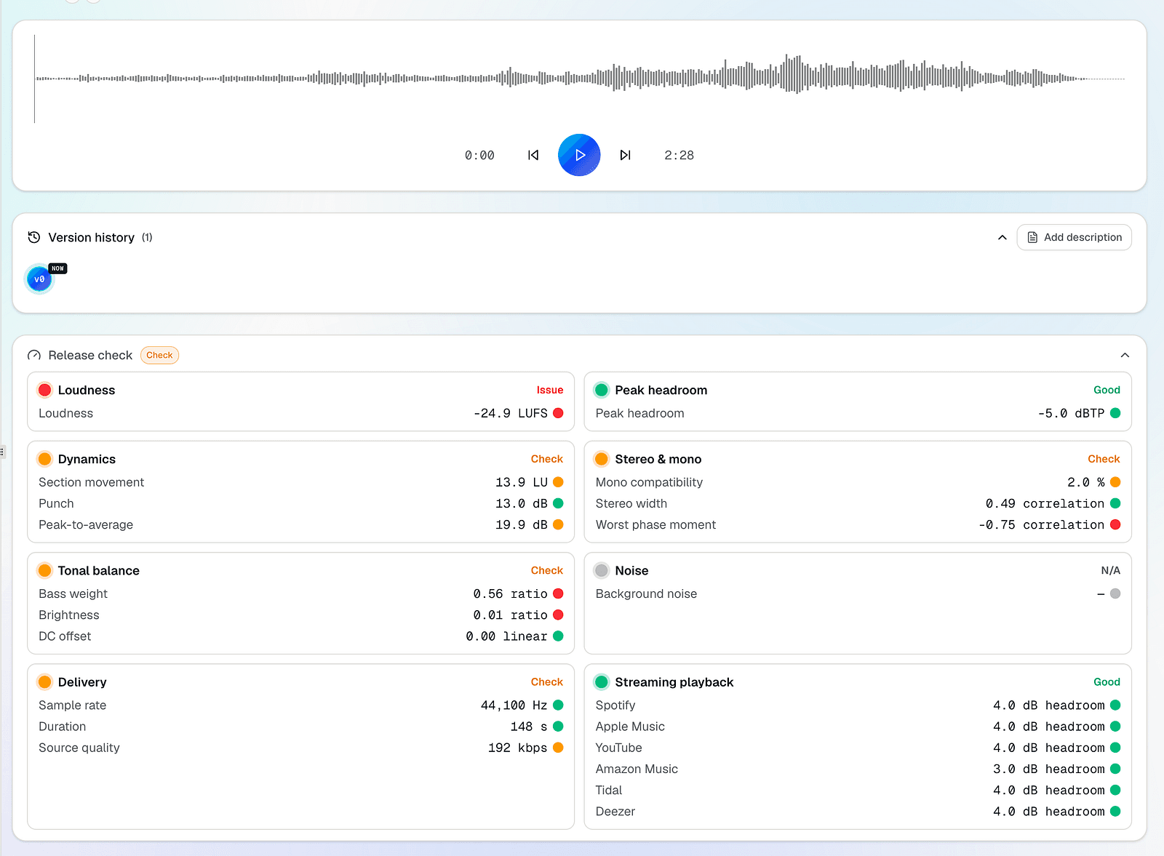Image resolution: width=1164 pixels, height=856 pixels.
Task: Click Add description button
Action: [1074, 237]
